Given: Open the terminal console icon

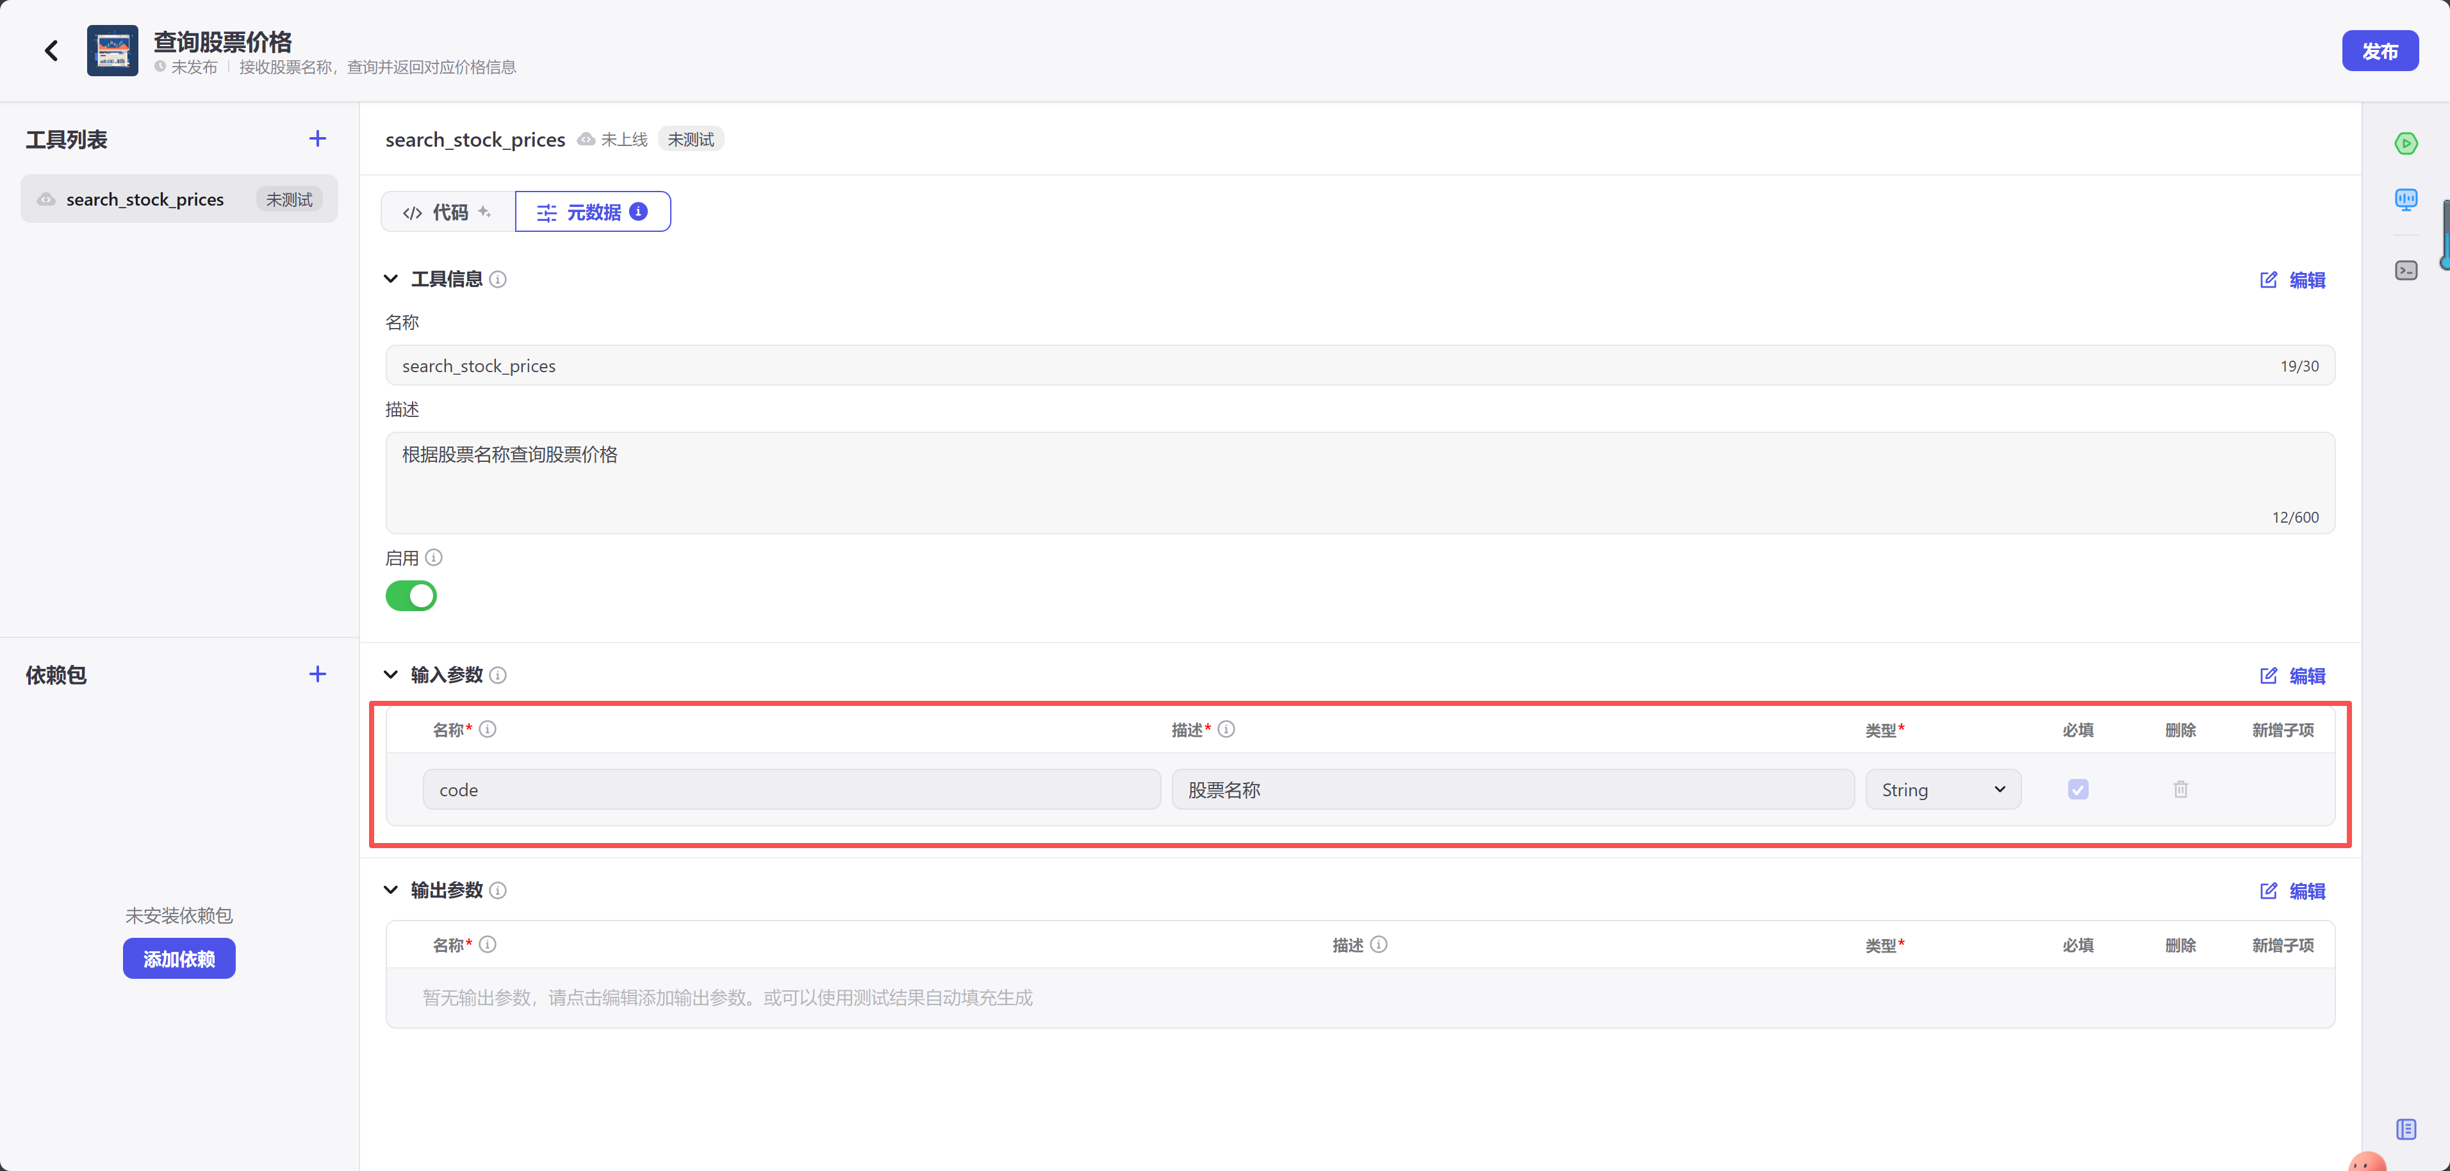Looking at the screenshot, I should pyautogui.click(x=2405, y=271).
